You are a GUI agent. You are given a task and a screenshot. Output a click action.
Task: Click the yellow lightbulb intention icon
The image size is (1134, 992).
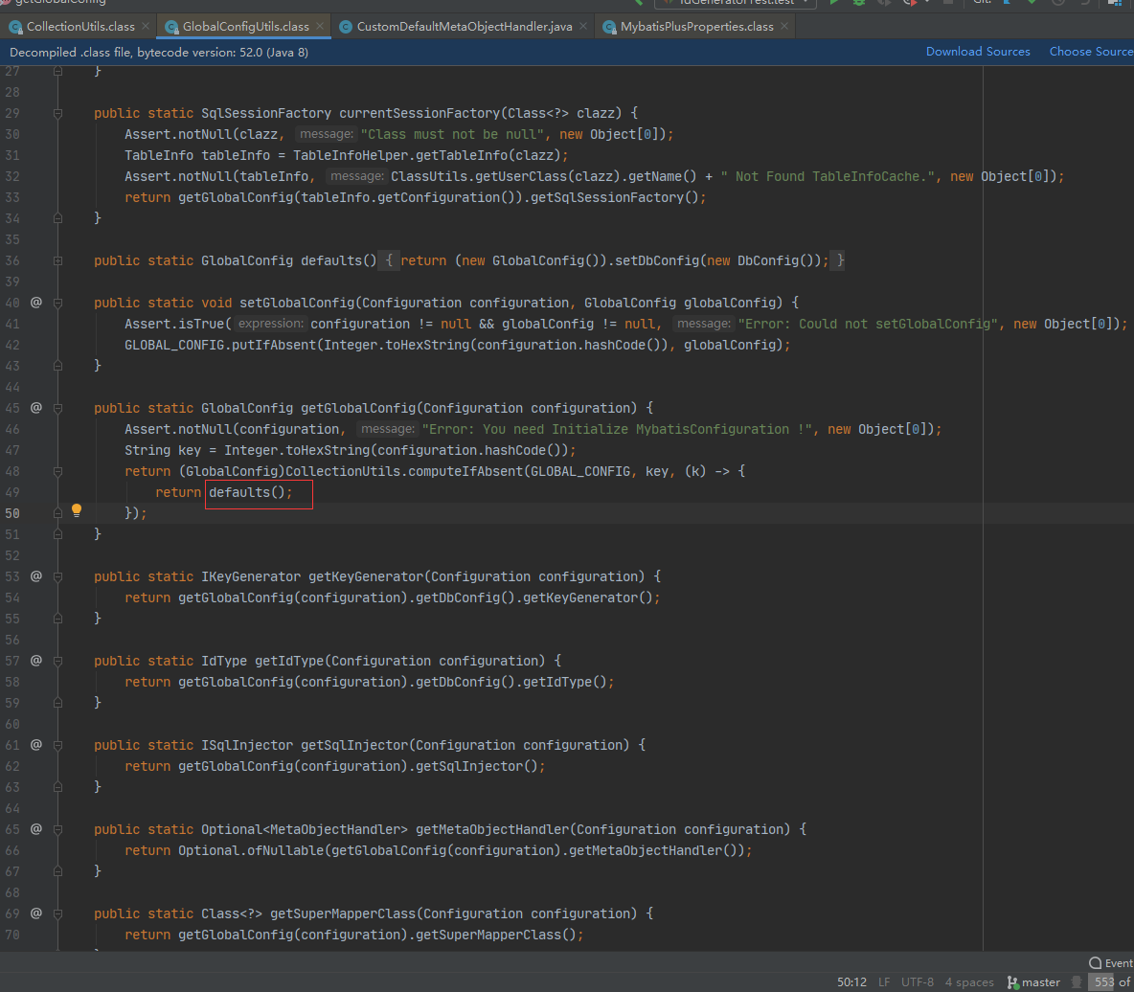point(77,510)
